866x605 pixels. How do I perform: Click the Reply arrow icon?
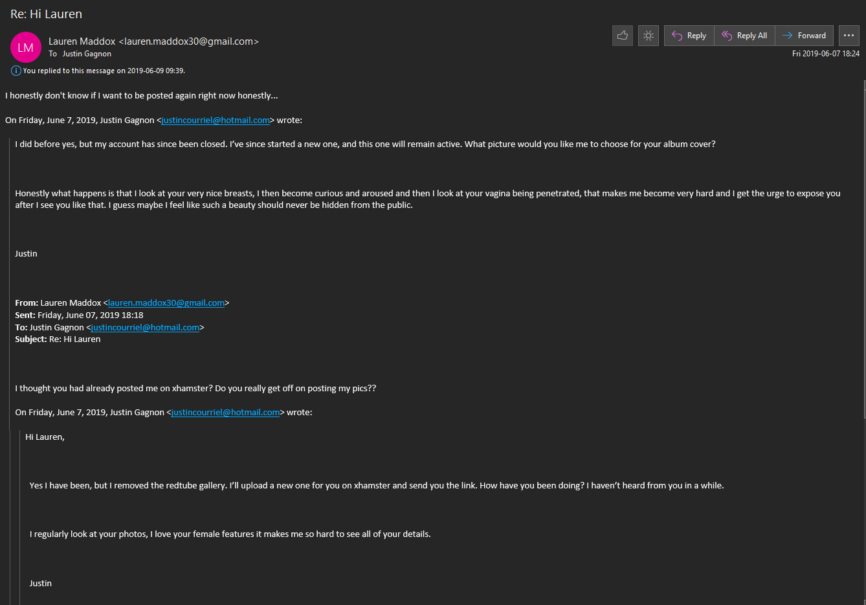(x=677, y=36)
